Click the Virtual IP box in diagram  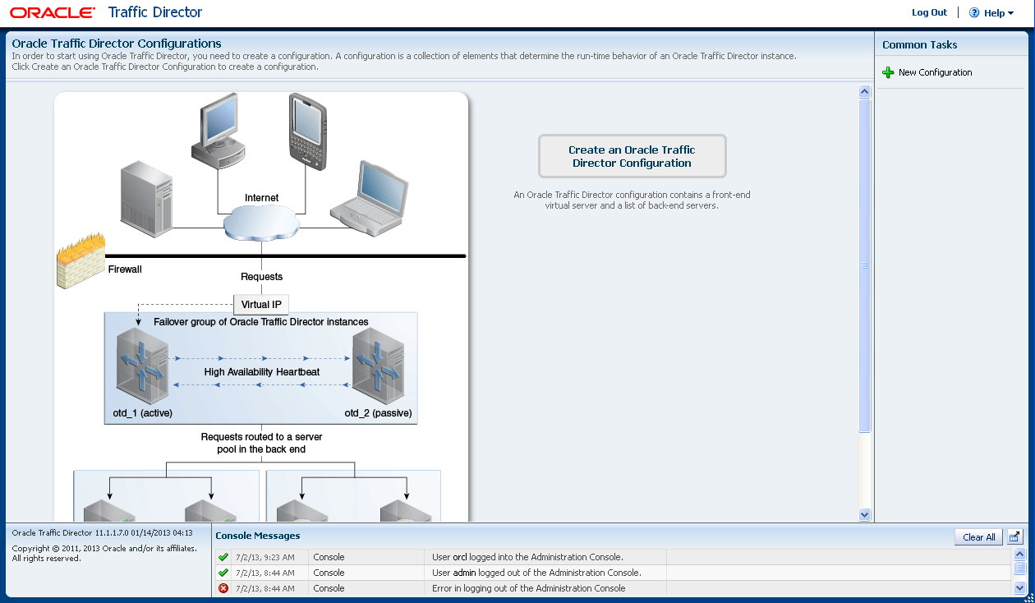click(261, 305)
